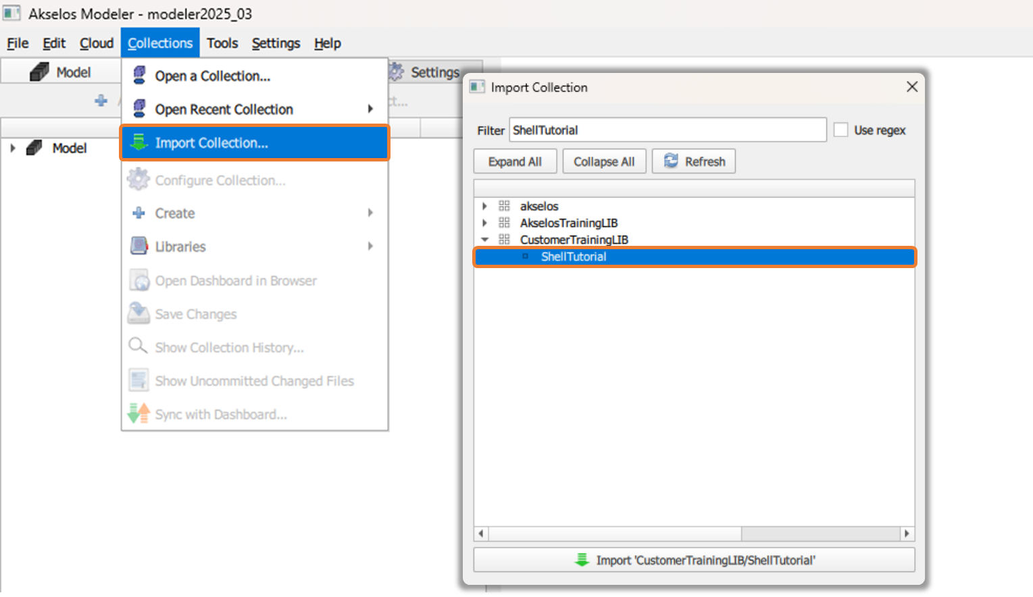Screen dimensions: 1033x597
Task: Click Configure Collection... menu entry
Action: (x=255, y=180)
